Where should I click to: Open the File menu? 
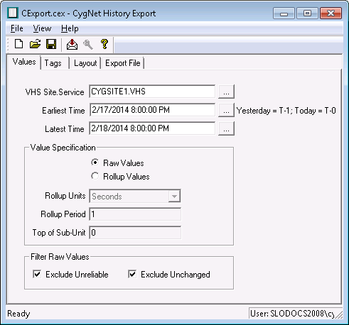tap(17, 28)
